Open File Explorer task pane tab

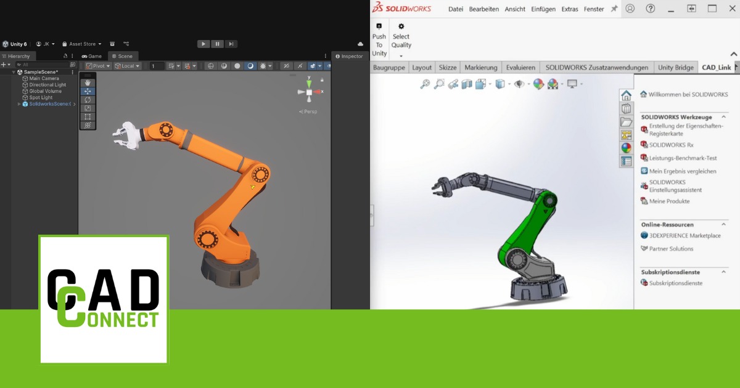(x=626, y=122)
